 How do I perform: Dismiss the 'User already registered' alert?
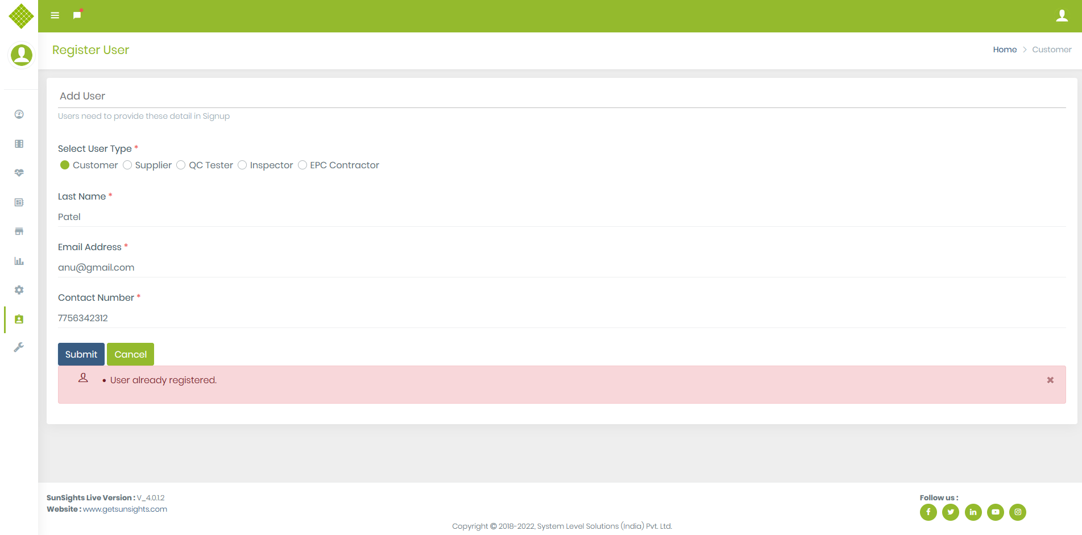click(x=1050, y=380)
